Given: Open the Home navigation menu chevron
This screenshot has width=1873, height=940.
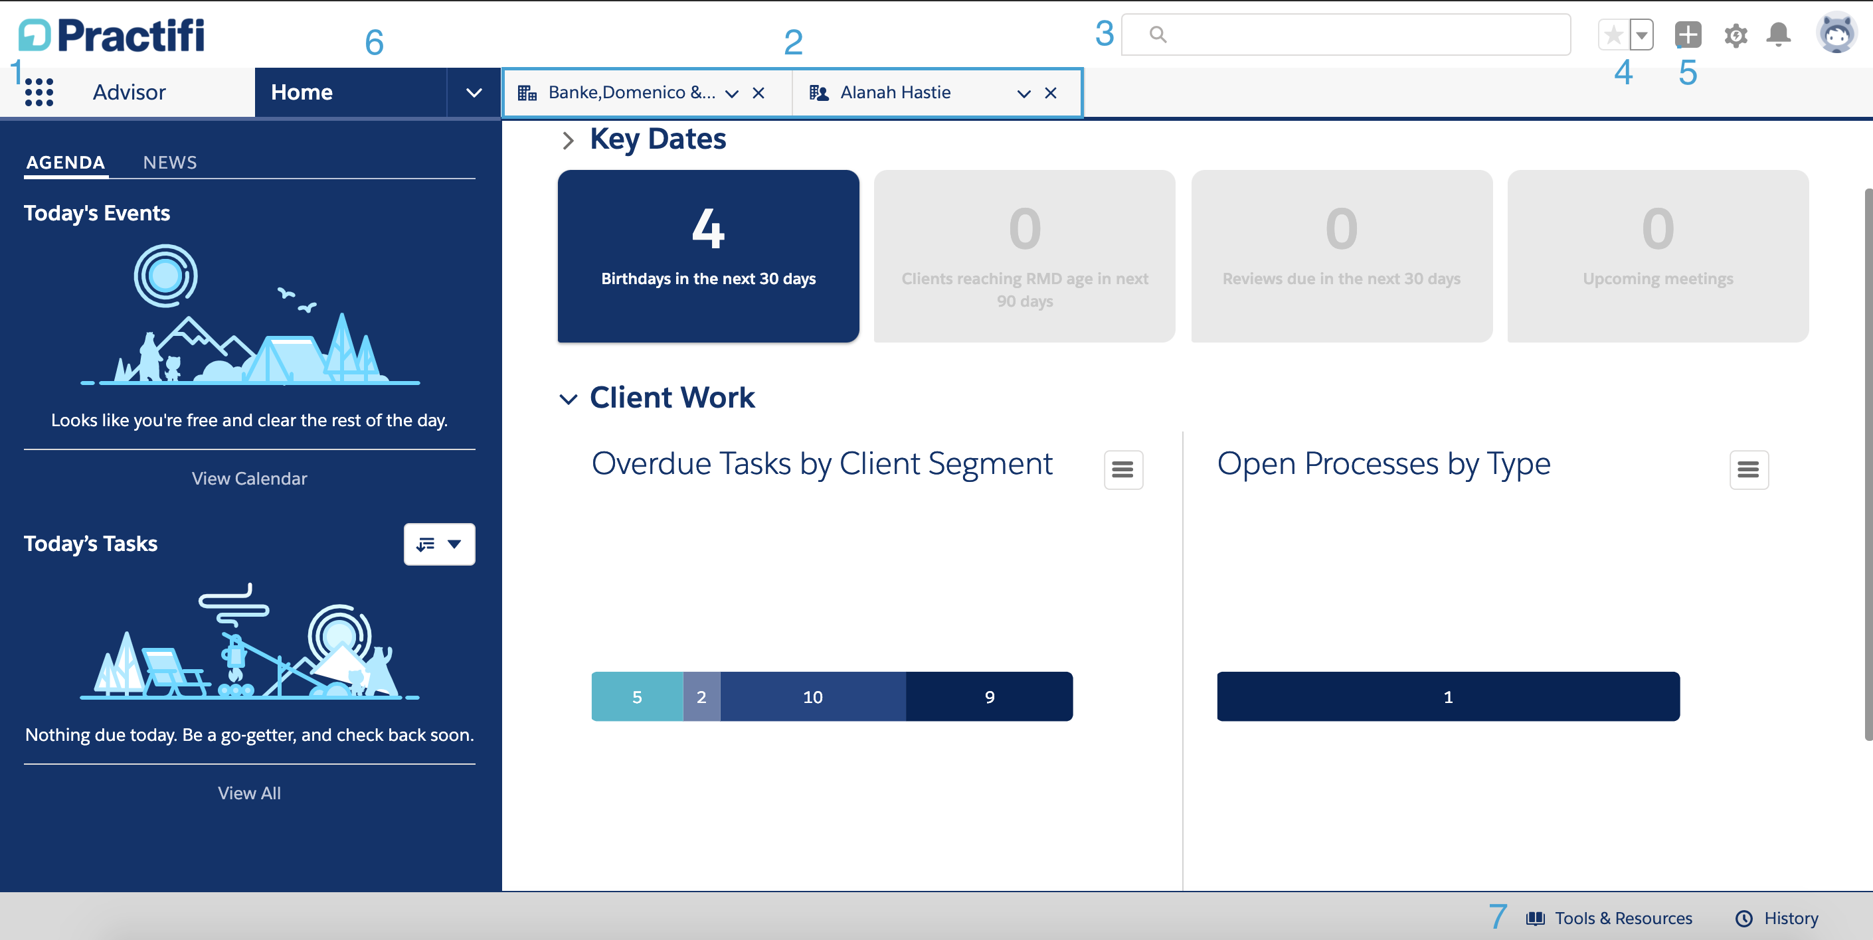Looking at the screenshot, I should pyautogui.click(x=474, y=92).
